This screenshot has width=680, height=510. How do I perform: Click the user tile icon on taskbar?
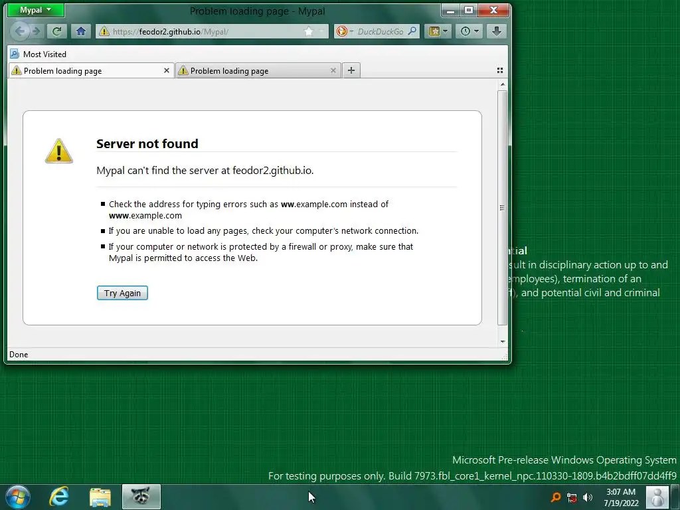[657, 497]
